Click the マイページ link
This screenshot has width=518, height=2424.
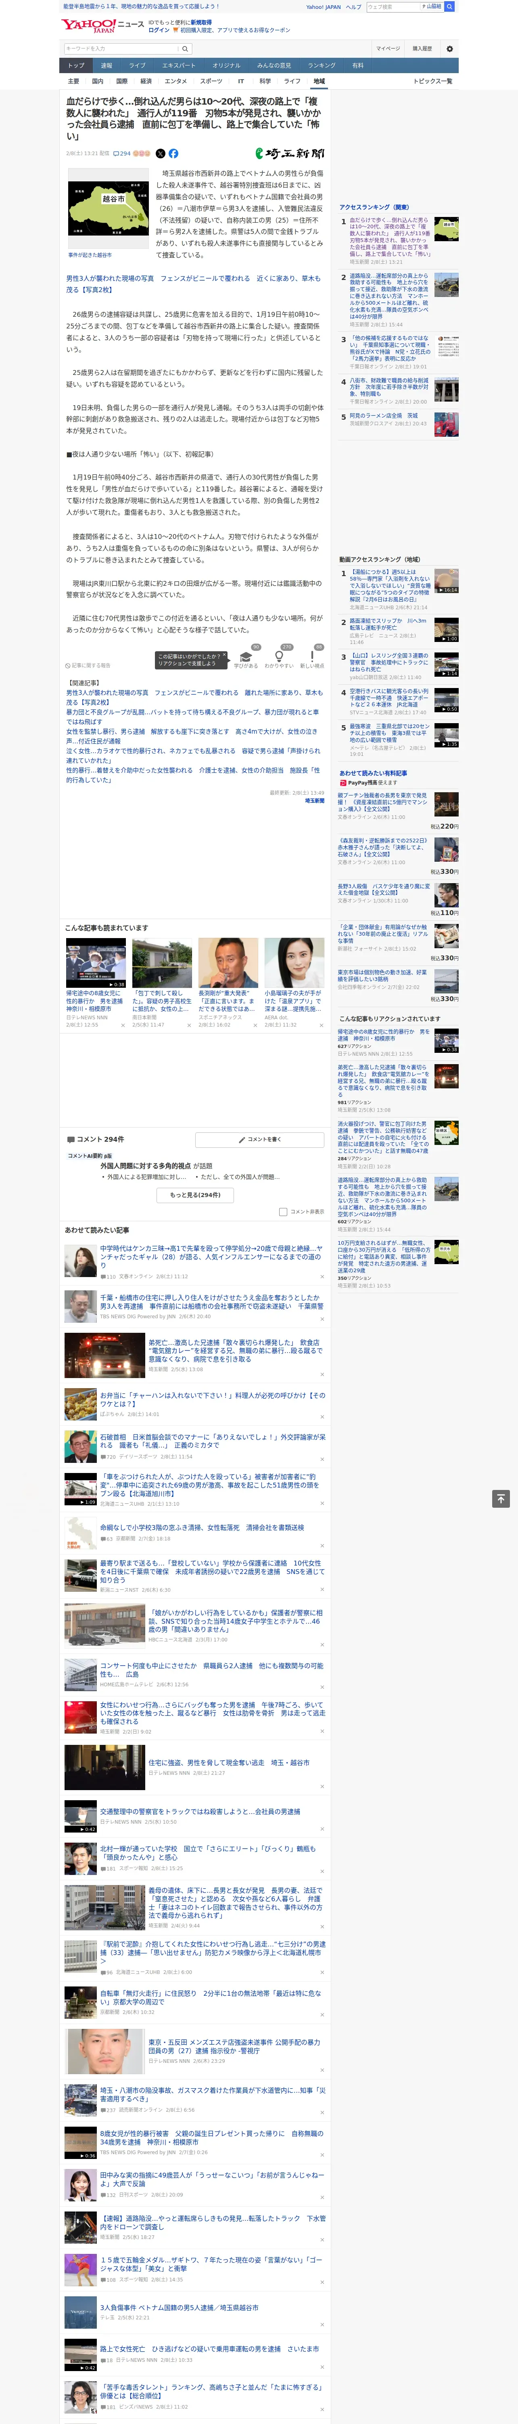click(388, 49)
